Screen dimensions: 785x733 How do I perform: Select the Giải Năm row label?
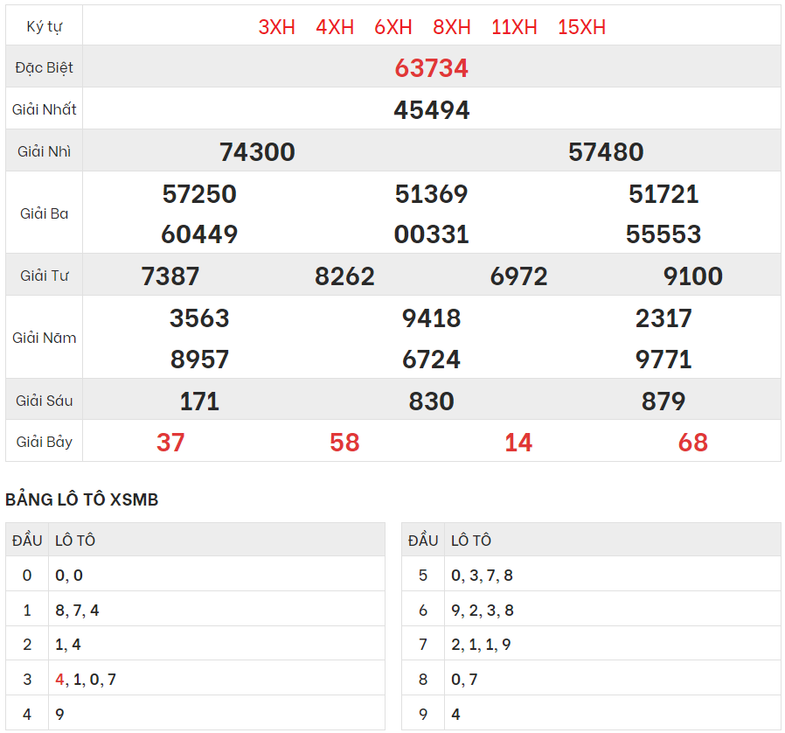pos(45,338)
